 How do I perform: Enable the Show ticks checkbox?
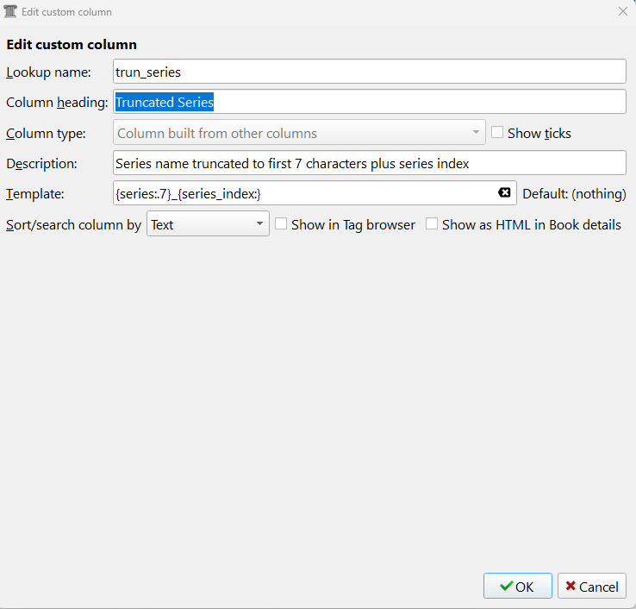point(497,133)
